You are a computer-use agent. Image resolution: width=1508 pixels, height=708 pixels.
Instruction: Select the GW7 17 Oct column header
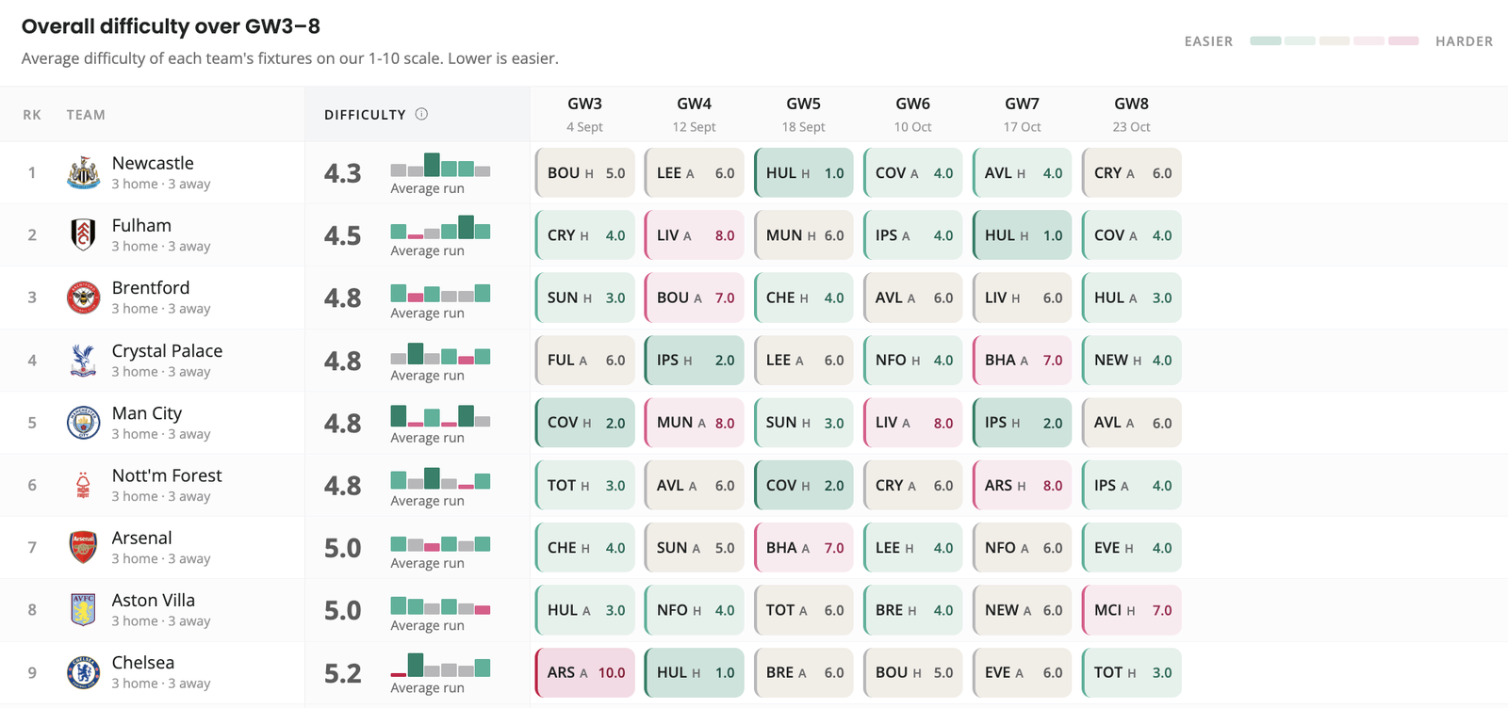[1022, 114]
